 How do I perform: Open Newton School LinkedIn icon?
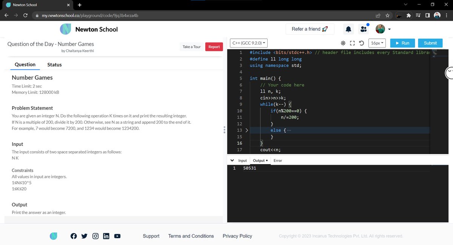point(106,236)
